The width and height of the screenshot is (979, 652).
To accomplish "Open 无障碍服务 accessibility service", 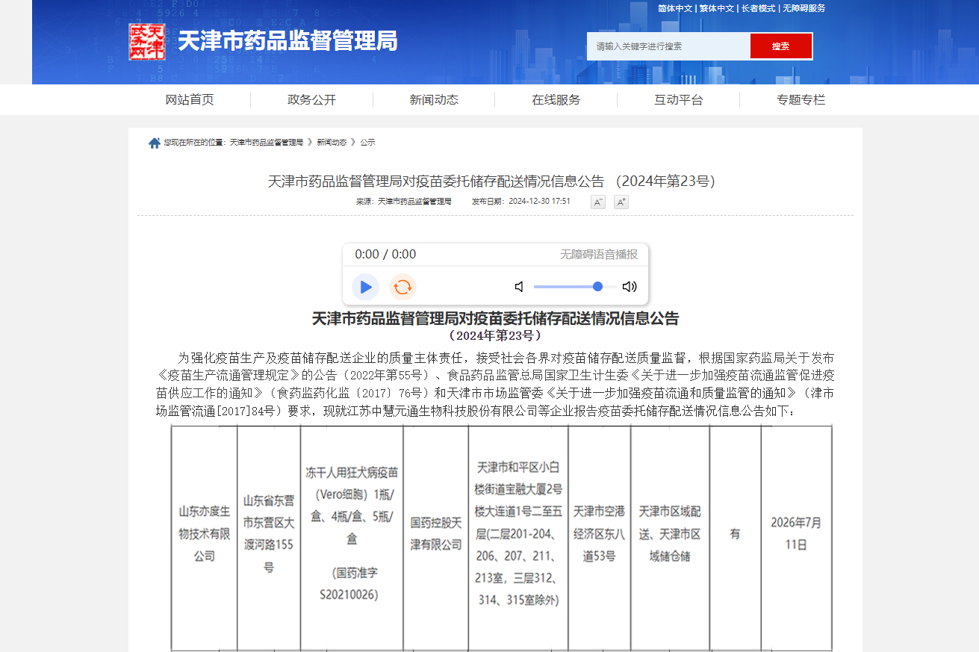I will (804, 8).
